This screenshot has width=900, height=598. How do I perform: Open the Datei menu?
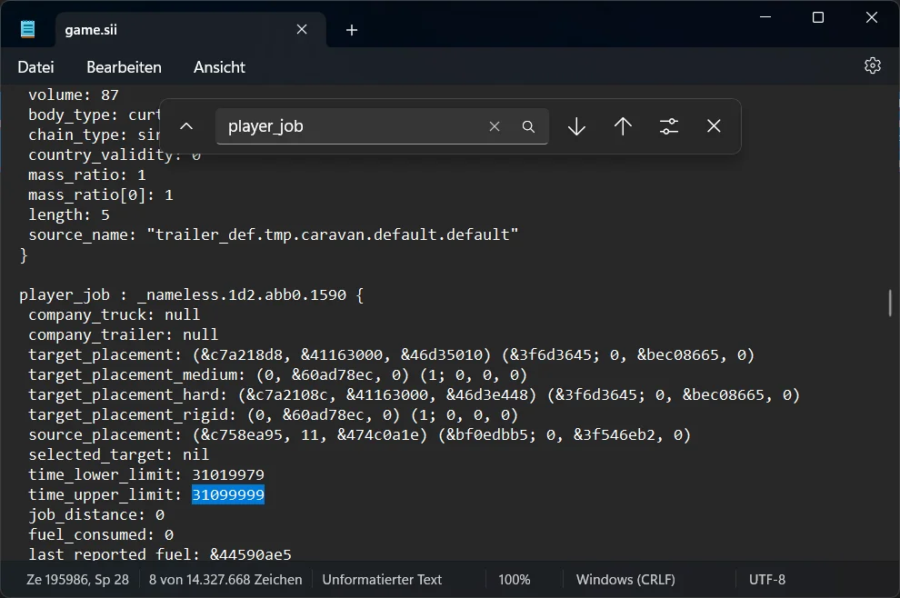[x=35, y=67]
